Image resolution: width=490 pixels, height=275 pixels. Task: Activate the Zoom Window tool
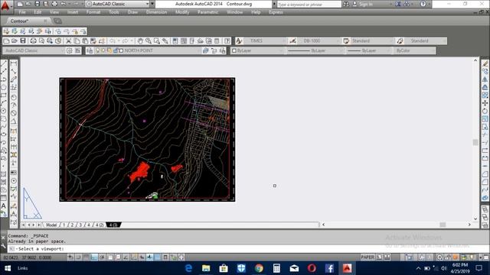tap(156, 40)
